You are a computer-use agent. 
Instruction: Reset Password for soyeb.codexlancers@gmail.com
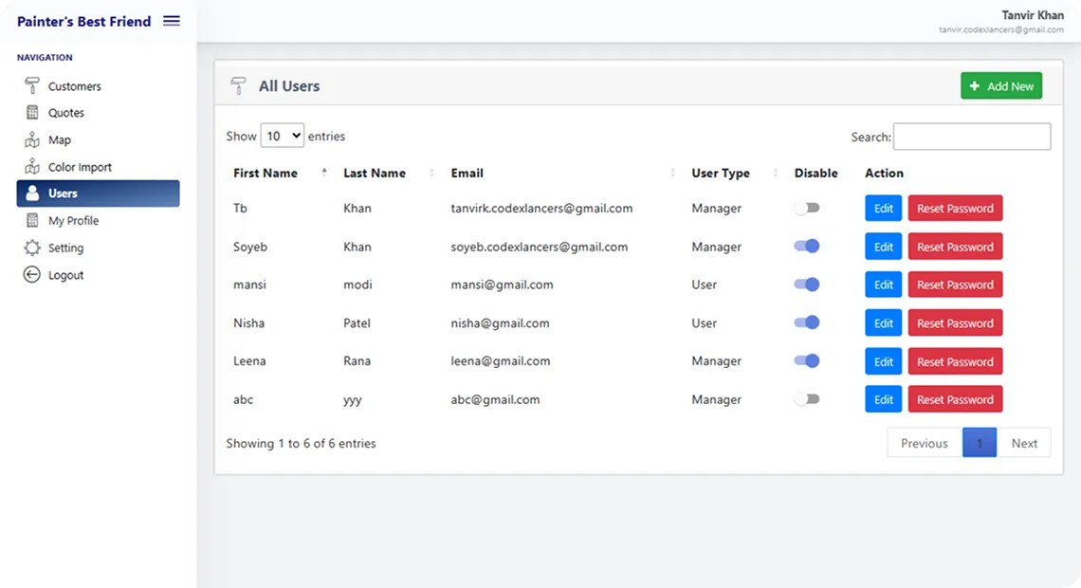click(955, 247)
